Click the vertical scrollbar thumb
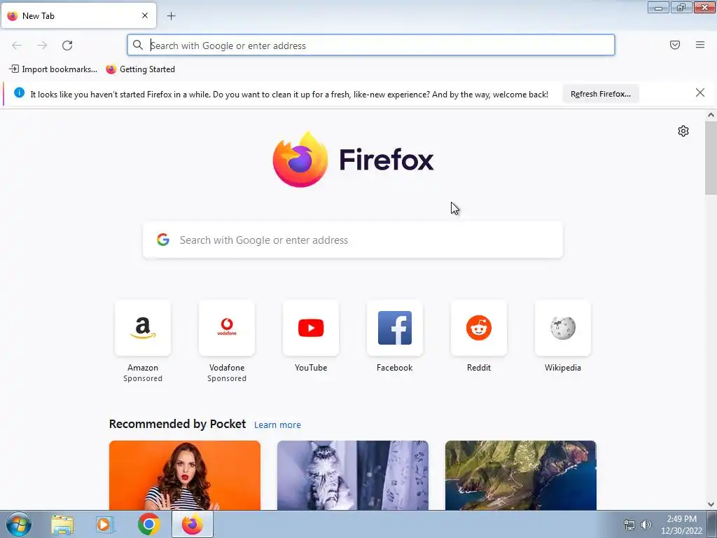The image size is (717, 538). (711, 158)
